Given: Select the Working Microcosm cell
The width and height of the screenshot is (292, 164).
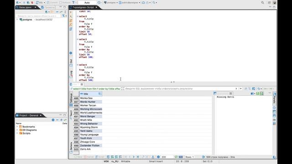Looking at the screenshot, I should [x=91, y=109].
